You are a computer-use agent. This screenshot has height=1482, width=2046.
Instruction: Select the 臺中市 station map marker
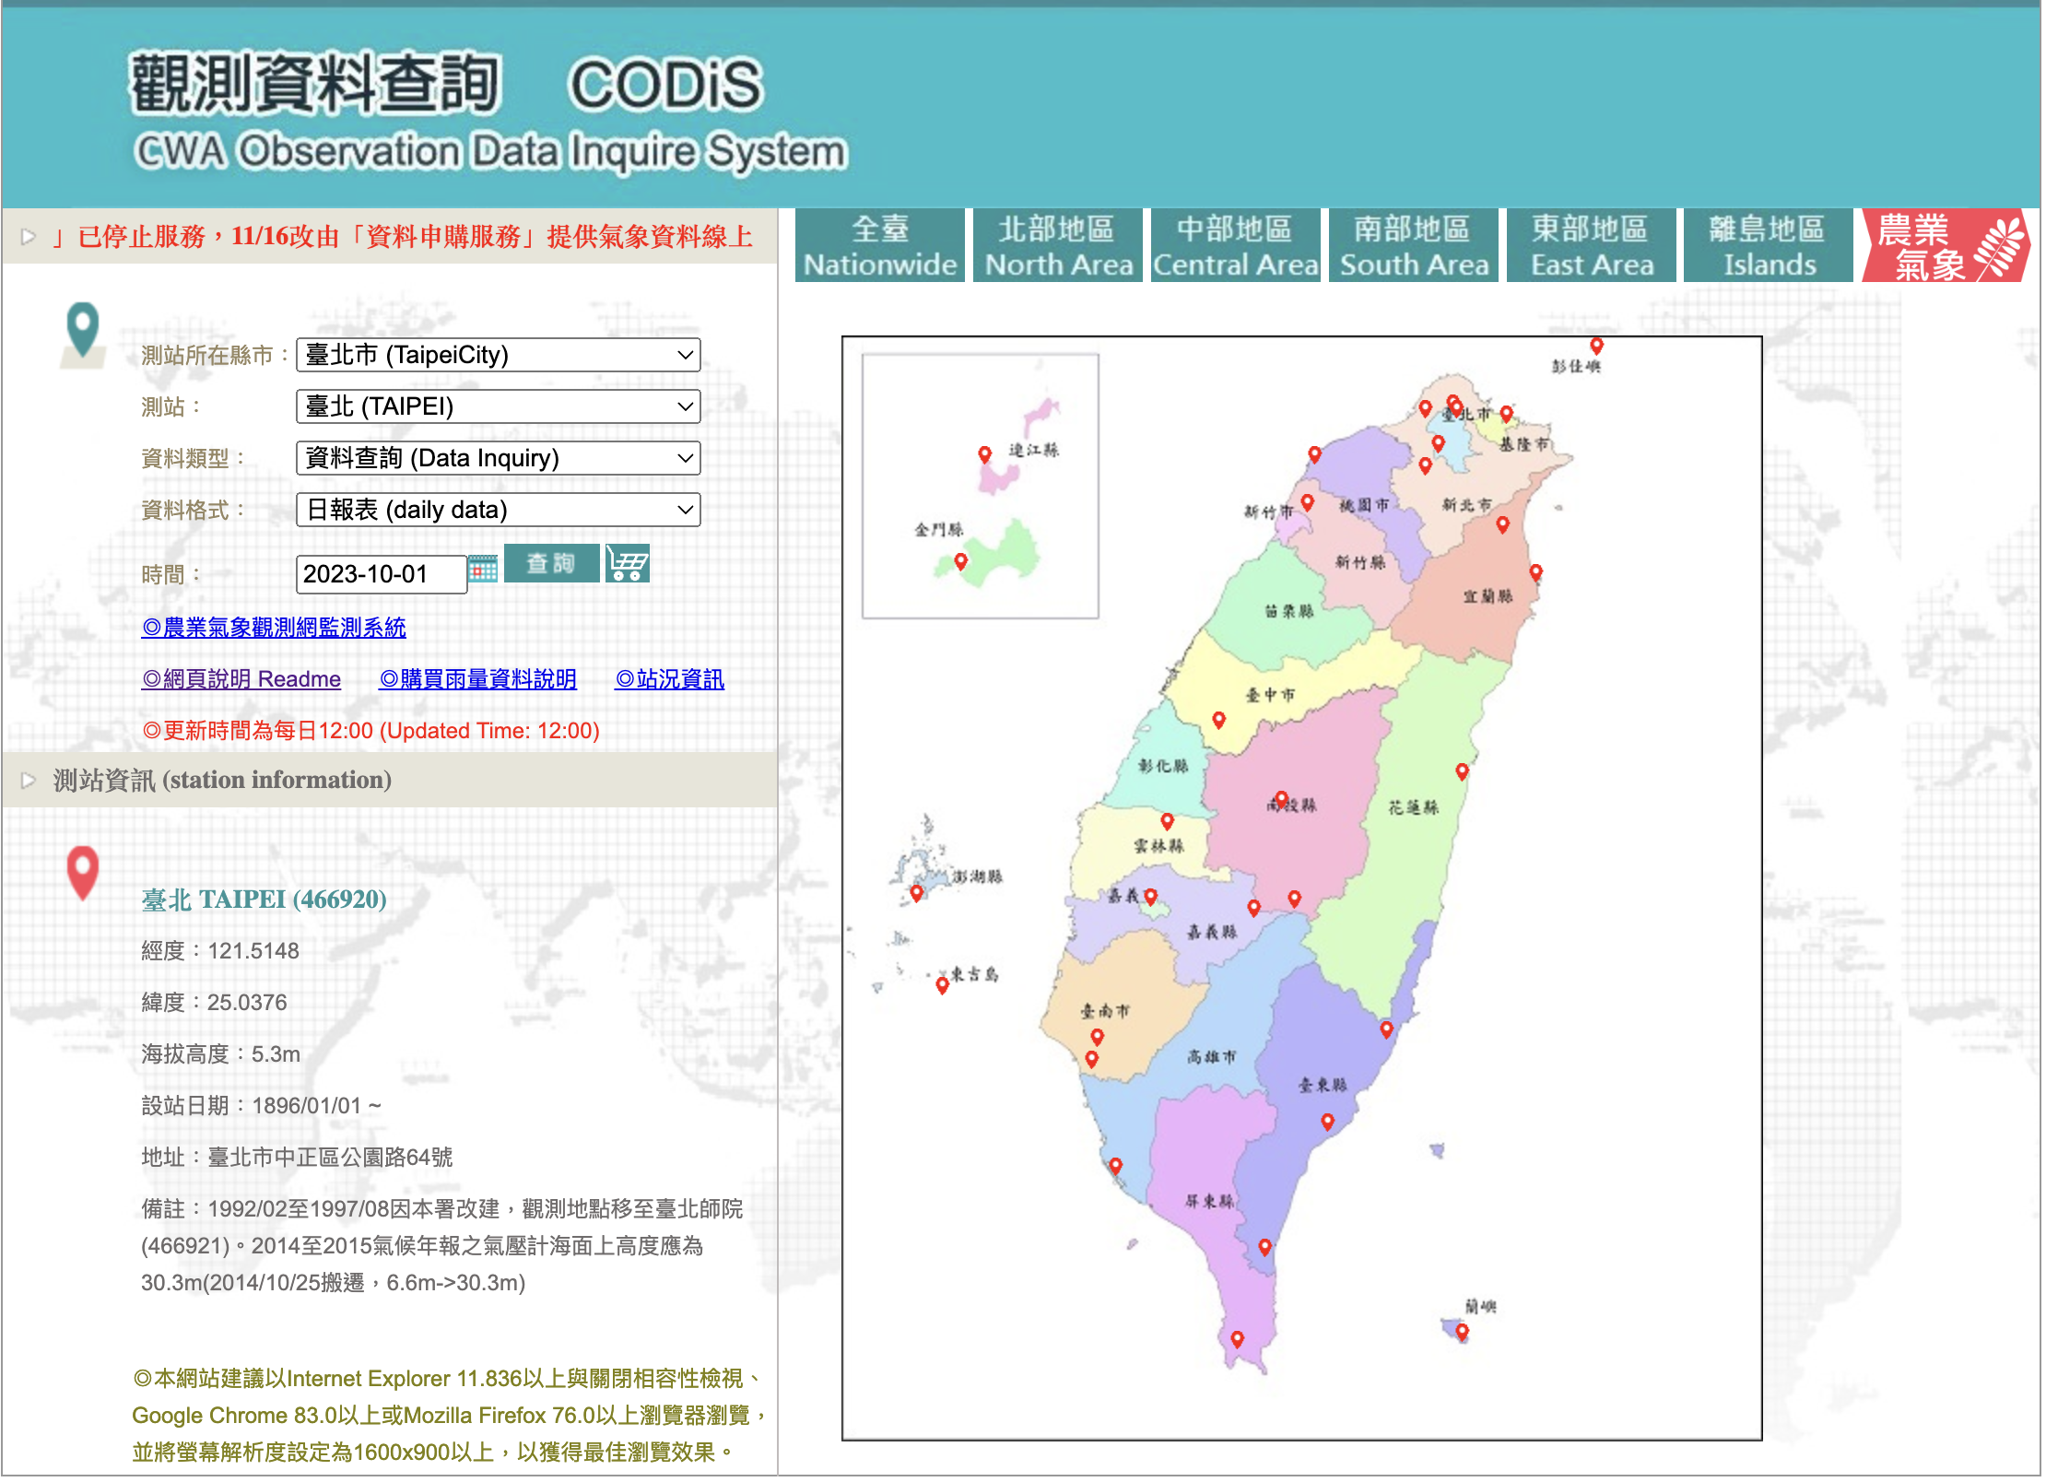coord(1219,720)
